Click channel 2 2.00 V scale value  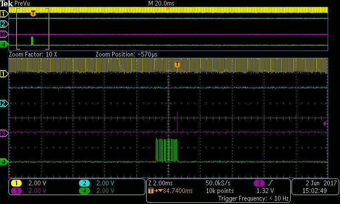(105, 183)
